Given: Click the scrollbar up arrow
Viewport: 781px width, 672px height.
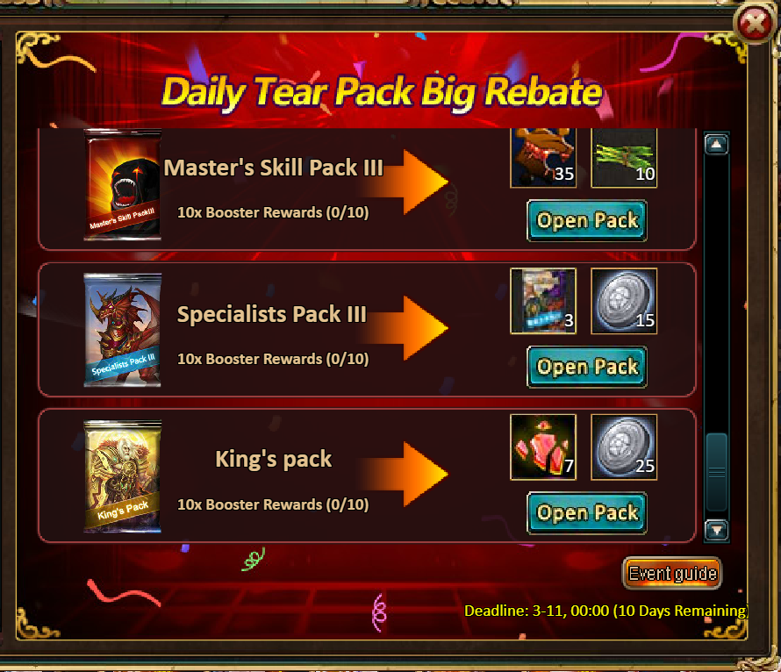Looking at the screenshot, I should [717, 145].
